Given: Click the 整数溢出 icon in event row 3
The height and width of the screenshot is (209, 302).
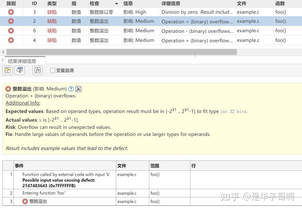Looking at the screenshot, I should 25,201.
